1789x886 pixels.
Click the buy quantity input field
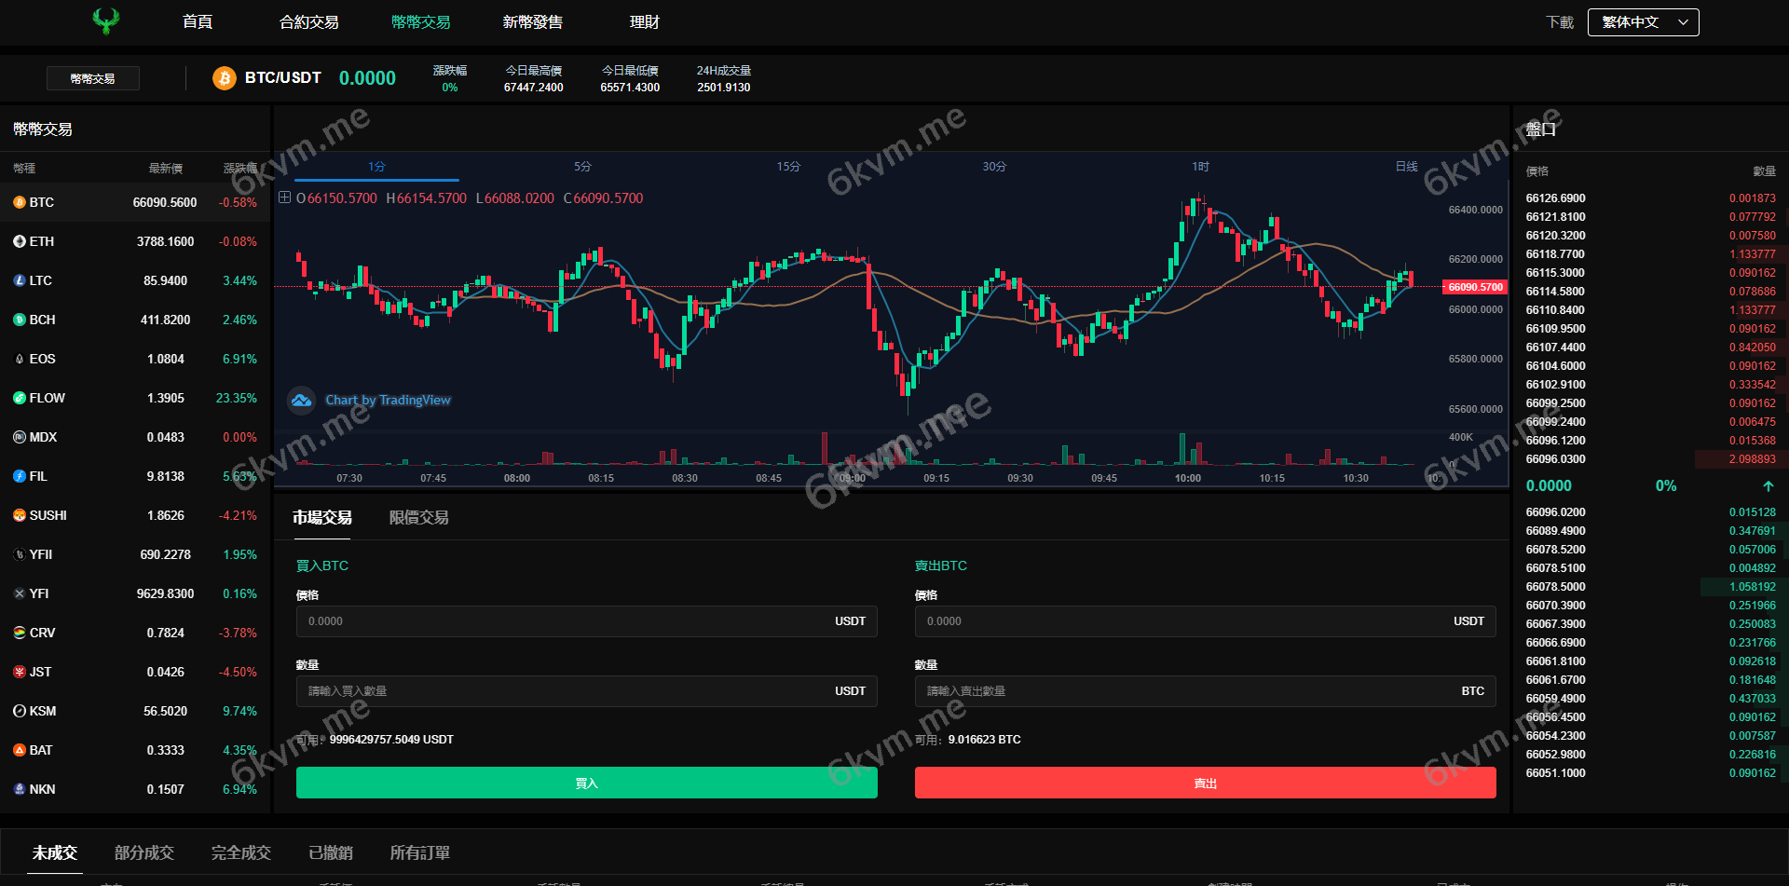[568, 691]
